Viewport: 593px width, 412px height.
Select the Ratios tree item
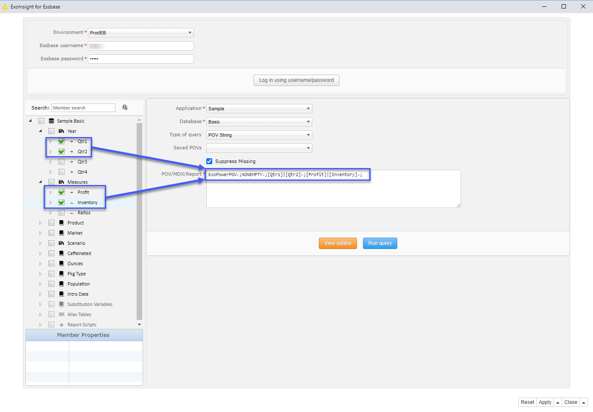point(84,213)
